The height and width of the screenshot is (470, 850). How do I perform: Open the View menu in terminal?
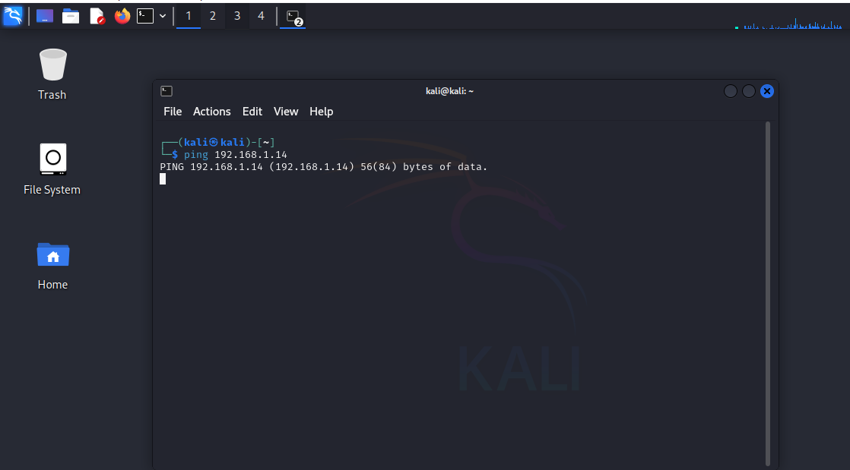tap(286, 112)
